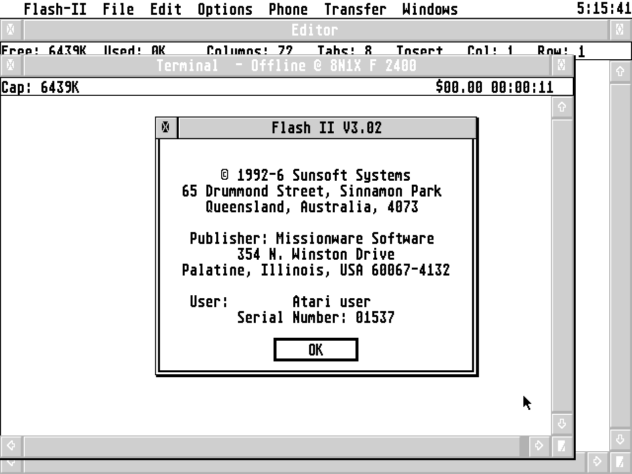Toggle full size of Editor window
Viewport: 632px width, 474px height.
(620, 30)
